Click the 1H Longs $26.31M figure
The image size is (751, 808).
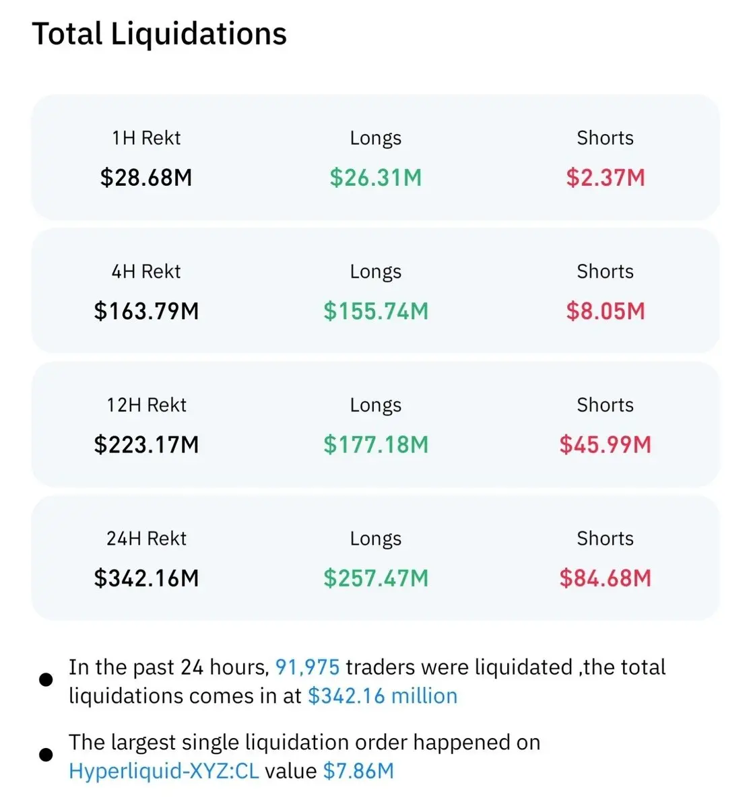[376, 178]
